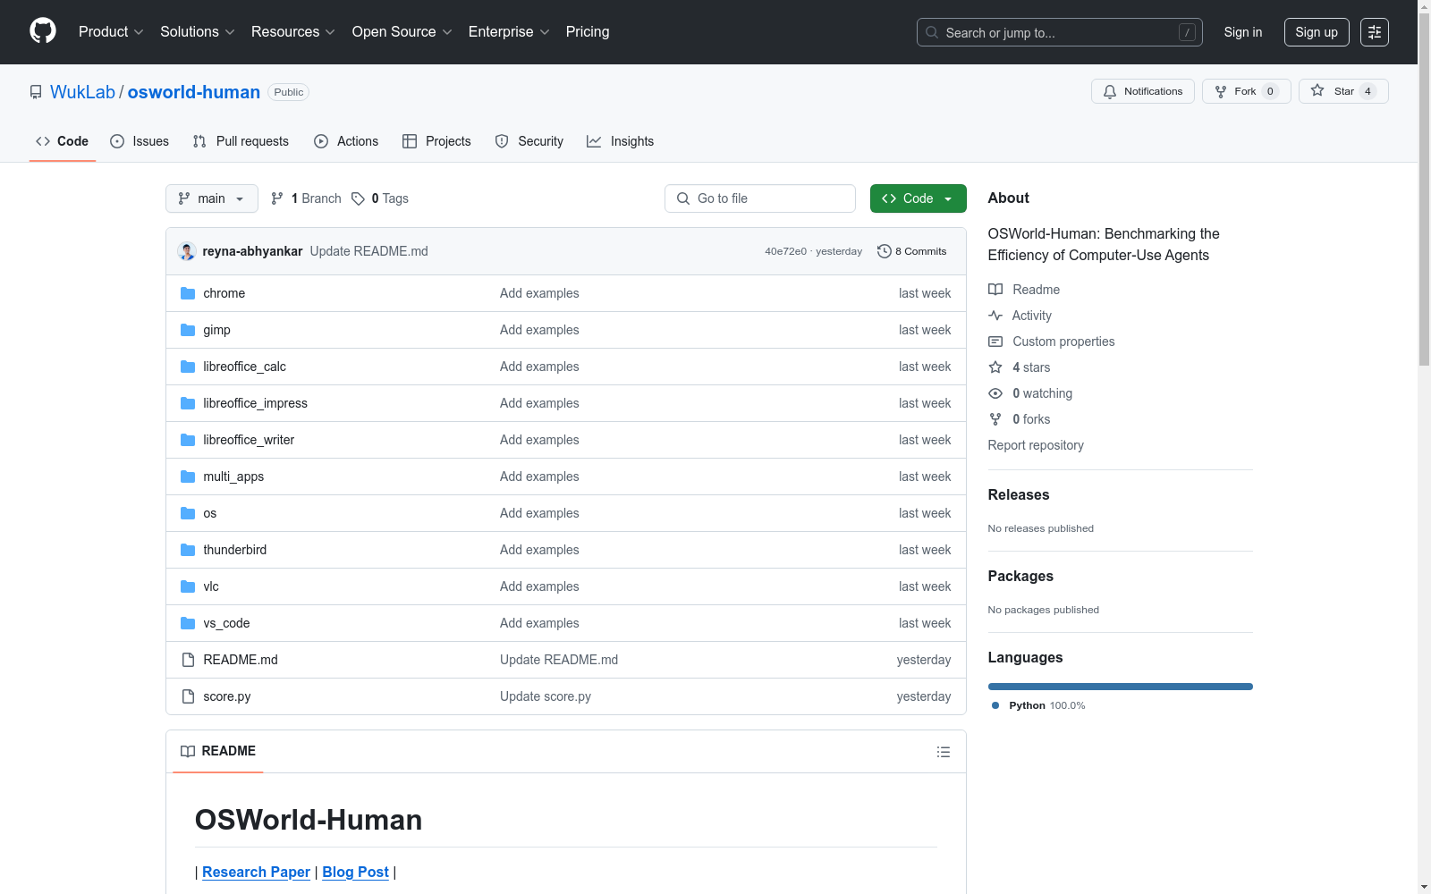Click the Go to file search box
Screen dimensions: 1431x894
[760, 198]
